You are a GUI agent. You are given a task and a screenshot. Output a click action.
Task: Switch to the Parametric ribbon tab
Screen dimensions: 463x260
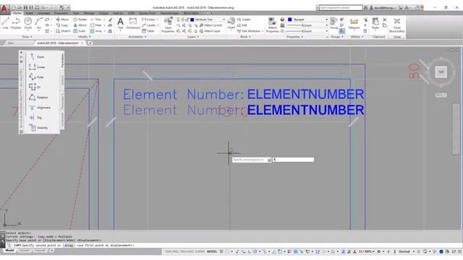[x=61, y=13]
